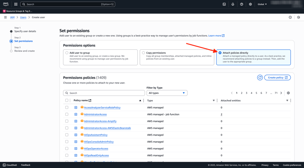Screen dimensions: 304x168
Task: Expand the AdministratorAccess-Amplify row details
Action: click(76, 121)
